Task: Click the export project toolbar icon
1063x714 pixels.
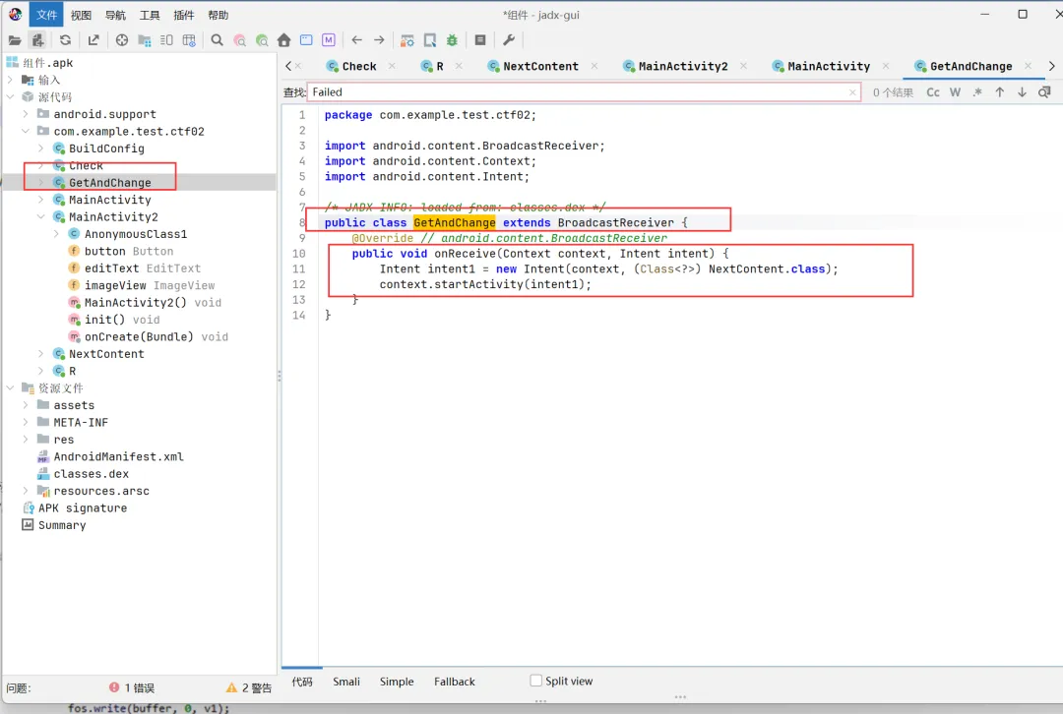Action: coord(94,40)
